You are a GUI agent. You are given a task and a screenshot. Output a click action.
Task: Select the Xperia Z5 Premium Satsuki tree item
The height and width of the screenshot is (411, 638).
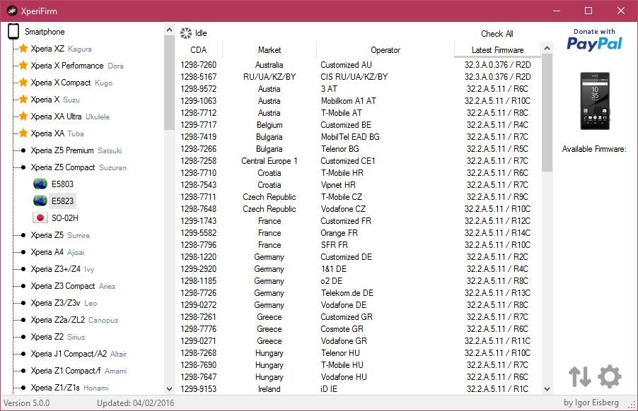pyautogui.click(x=76, y=150)
